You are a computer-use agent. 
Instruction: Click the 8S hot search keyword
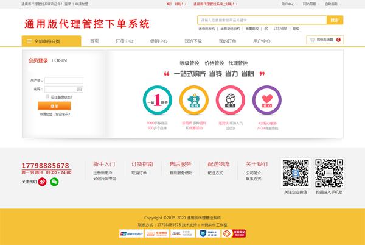(266, 29)
